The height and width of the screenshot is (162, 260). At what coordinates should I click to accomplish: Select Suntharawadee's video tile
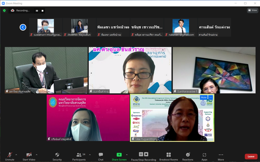click(x=214, y=70)
